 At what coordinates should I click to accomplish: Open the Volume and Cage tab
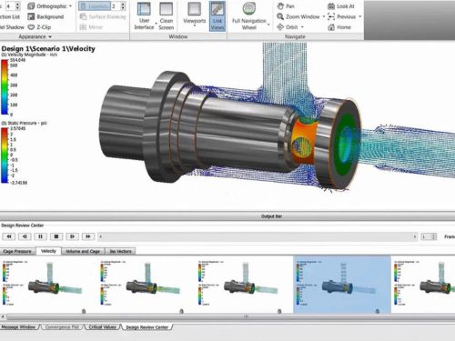click(x=83, y=251)
